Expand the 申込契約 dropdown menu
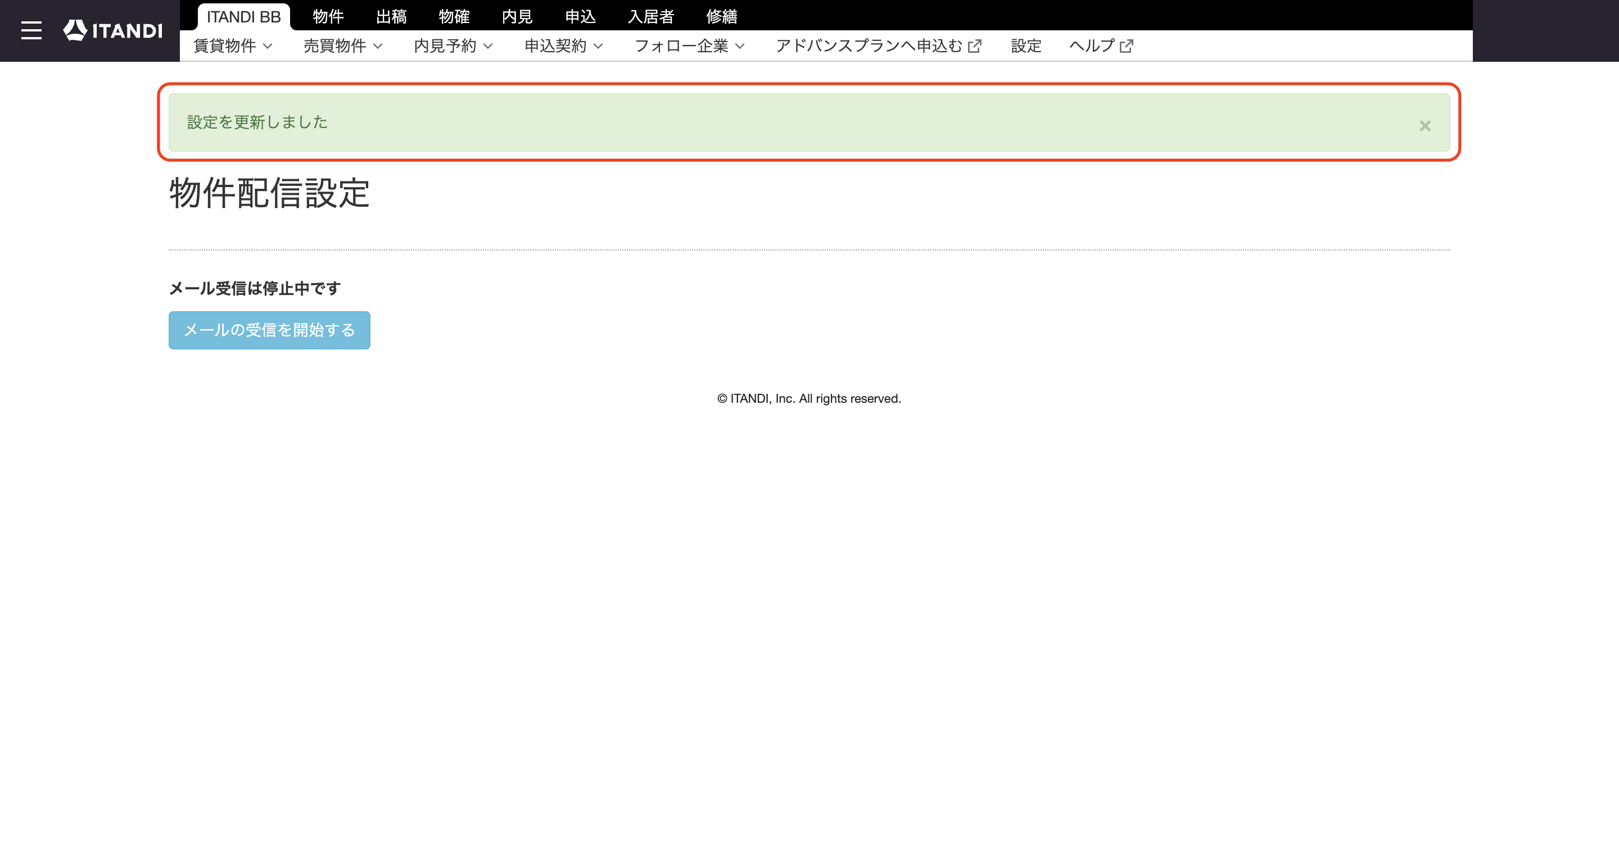 click(x=564, y=46)
